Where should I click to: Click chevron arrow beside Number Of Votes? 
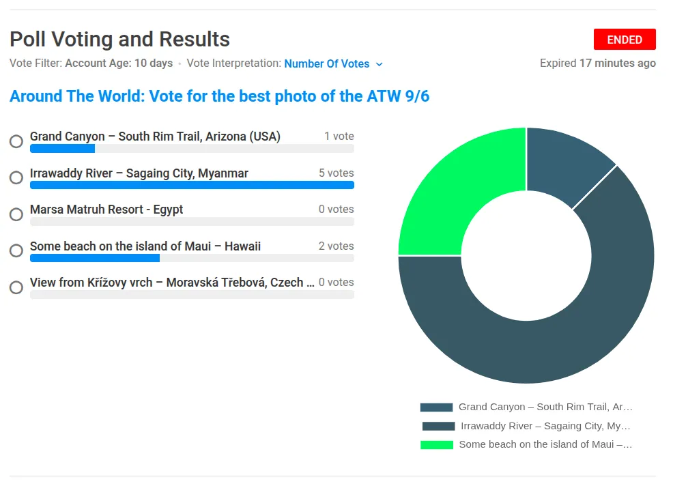379,64
